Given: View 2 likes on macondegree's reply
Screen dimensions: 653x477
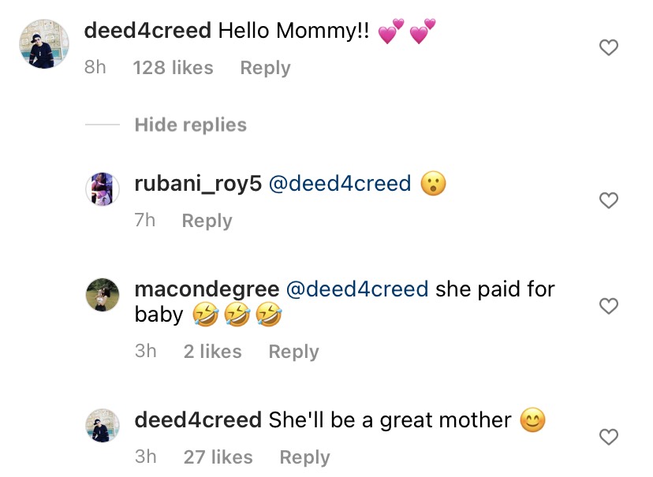Looking at the screenshot, I should click(212, 352).
